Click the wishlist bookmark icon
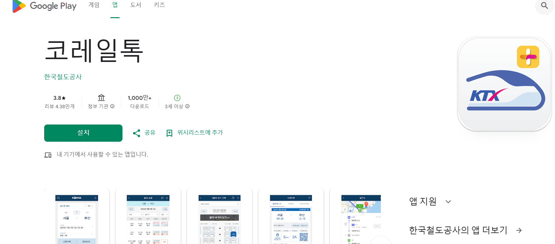 (169, 133)
